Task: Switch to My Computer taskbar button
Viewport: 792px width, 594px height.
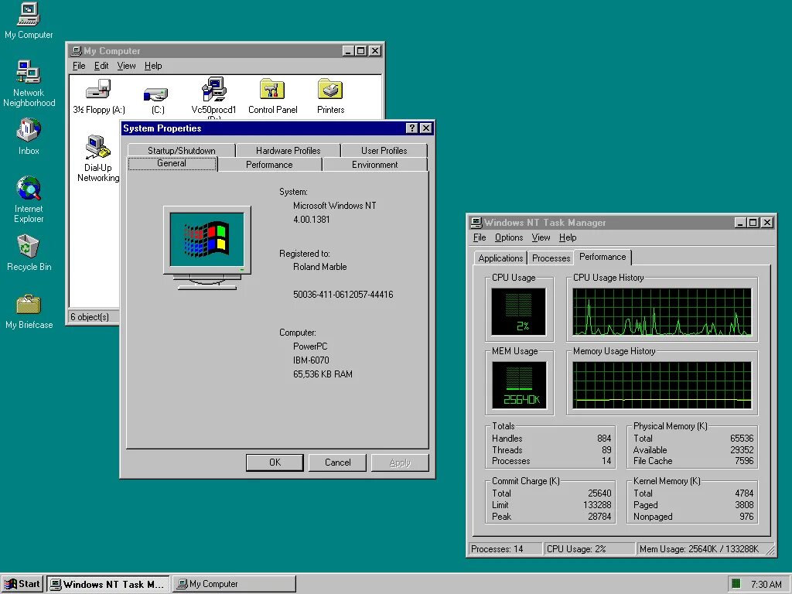Action: [234, 584]
